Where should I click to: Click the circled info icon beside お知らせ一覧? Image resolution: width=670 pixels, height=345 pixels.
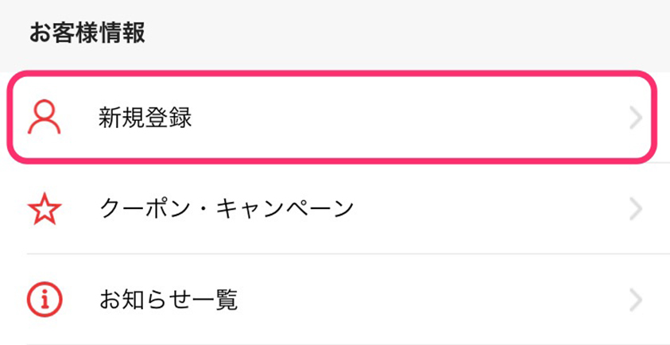click(45, 300)
